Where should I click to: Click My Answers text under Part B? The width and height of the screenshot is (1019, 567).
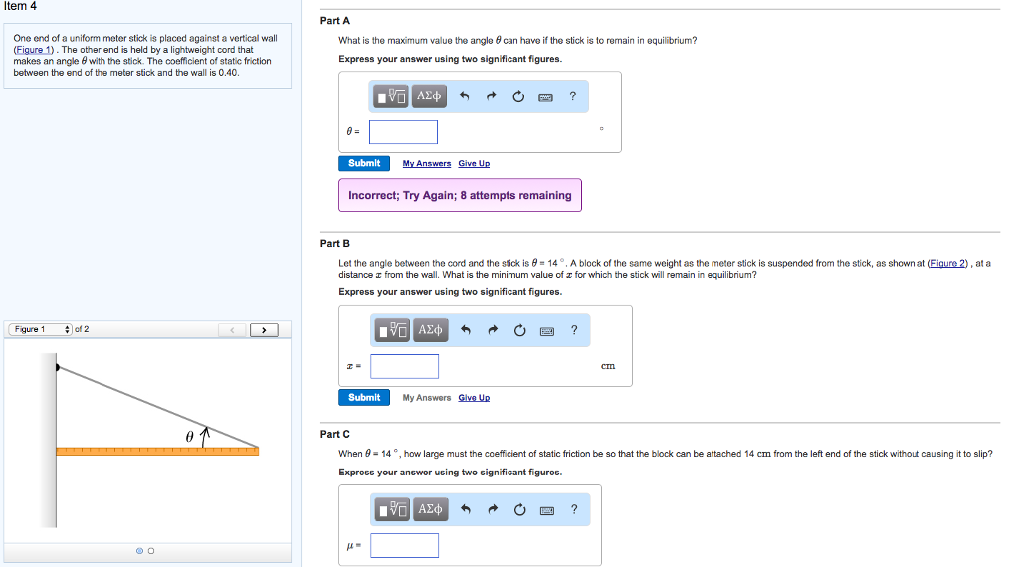[426, 398]
